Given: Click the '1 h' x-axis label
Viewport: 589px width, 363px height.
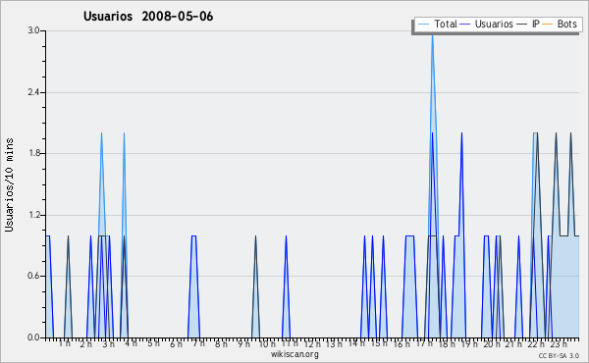Looking at the screenshot, I should click(64, 343).
